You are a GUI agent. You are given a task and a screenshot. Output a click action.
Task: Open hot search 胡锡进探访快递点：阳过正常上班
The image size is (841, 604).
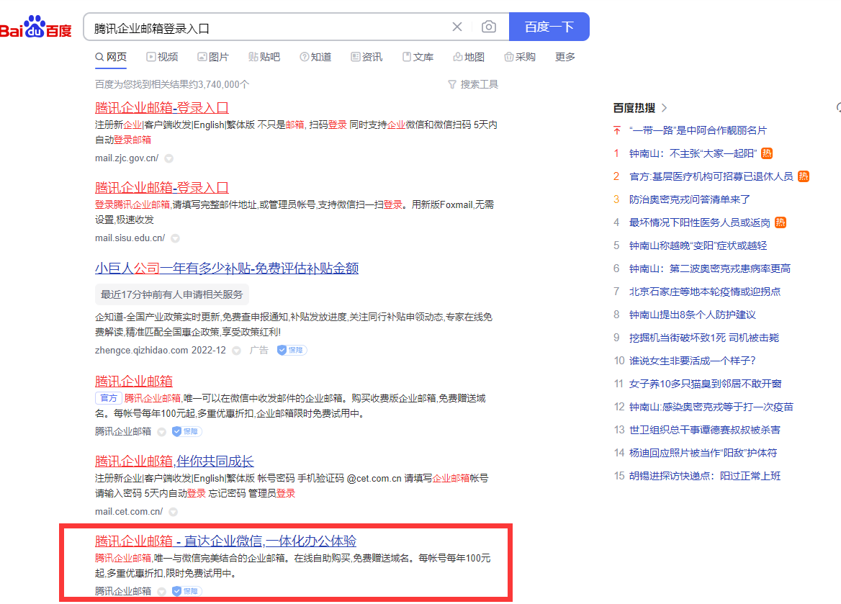coord(705,477)
